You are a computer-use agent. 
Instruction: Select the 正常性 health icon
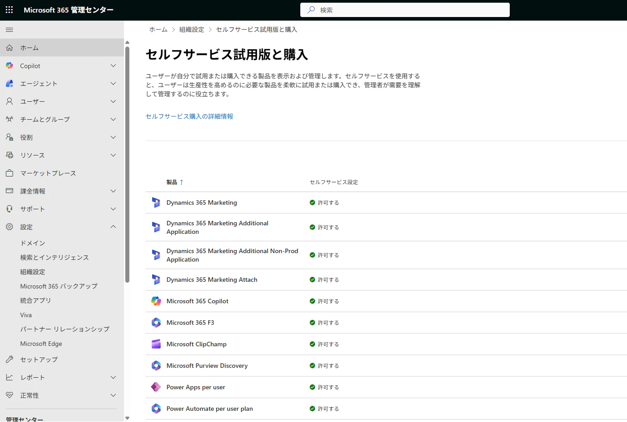coord(9,395)
